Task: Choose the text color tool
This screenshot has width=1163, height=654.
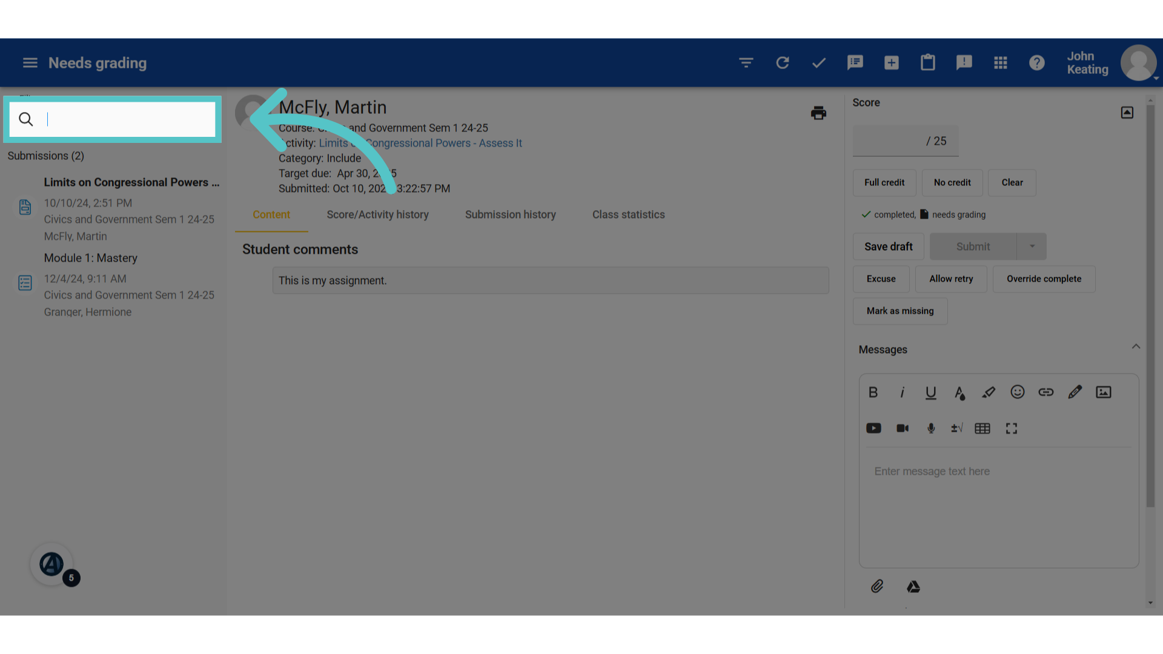Action: 959,392
